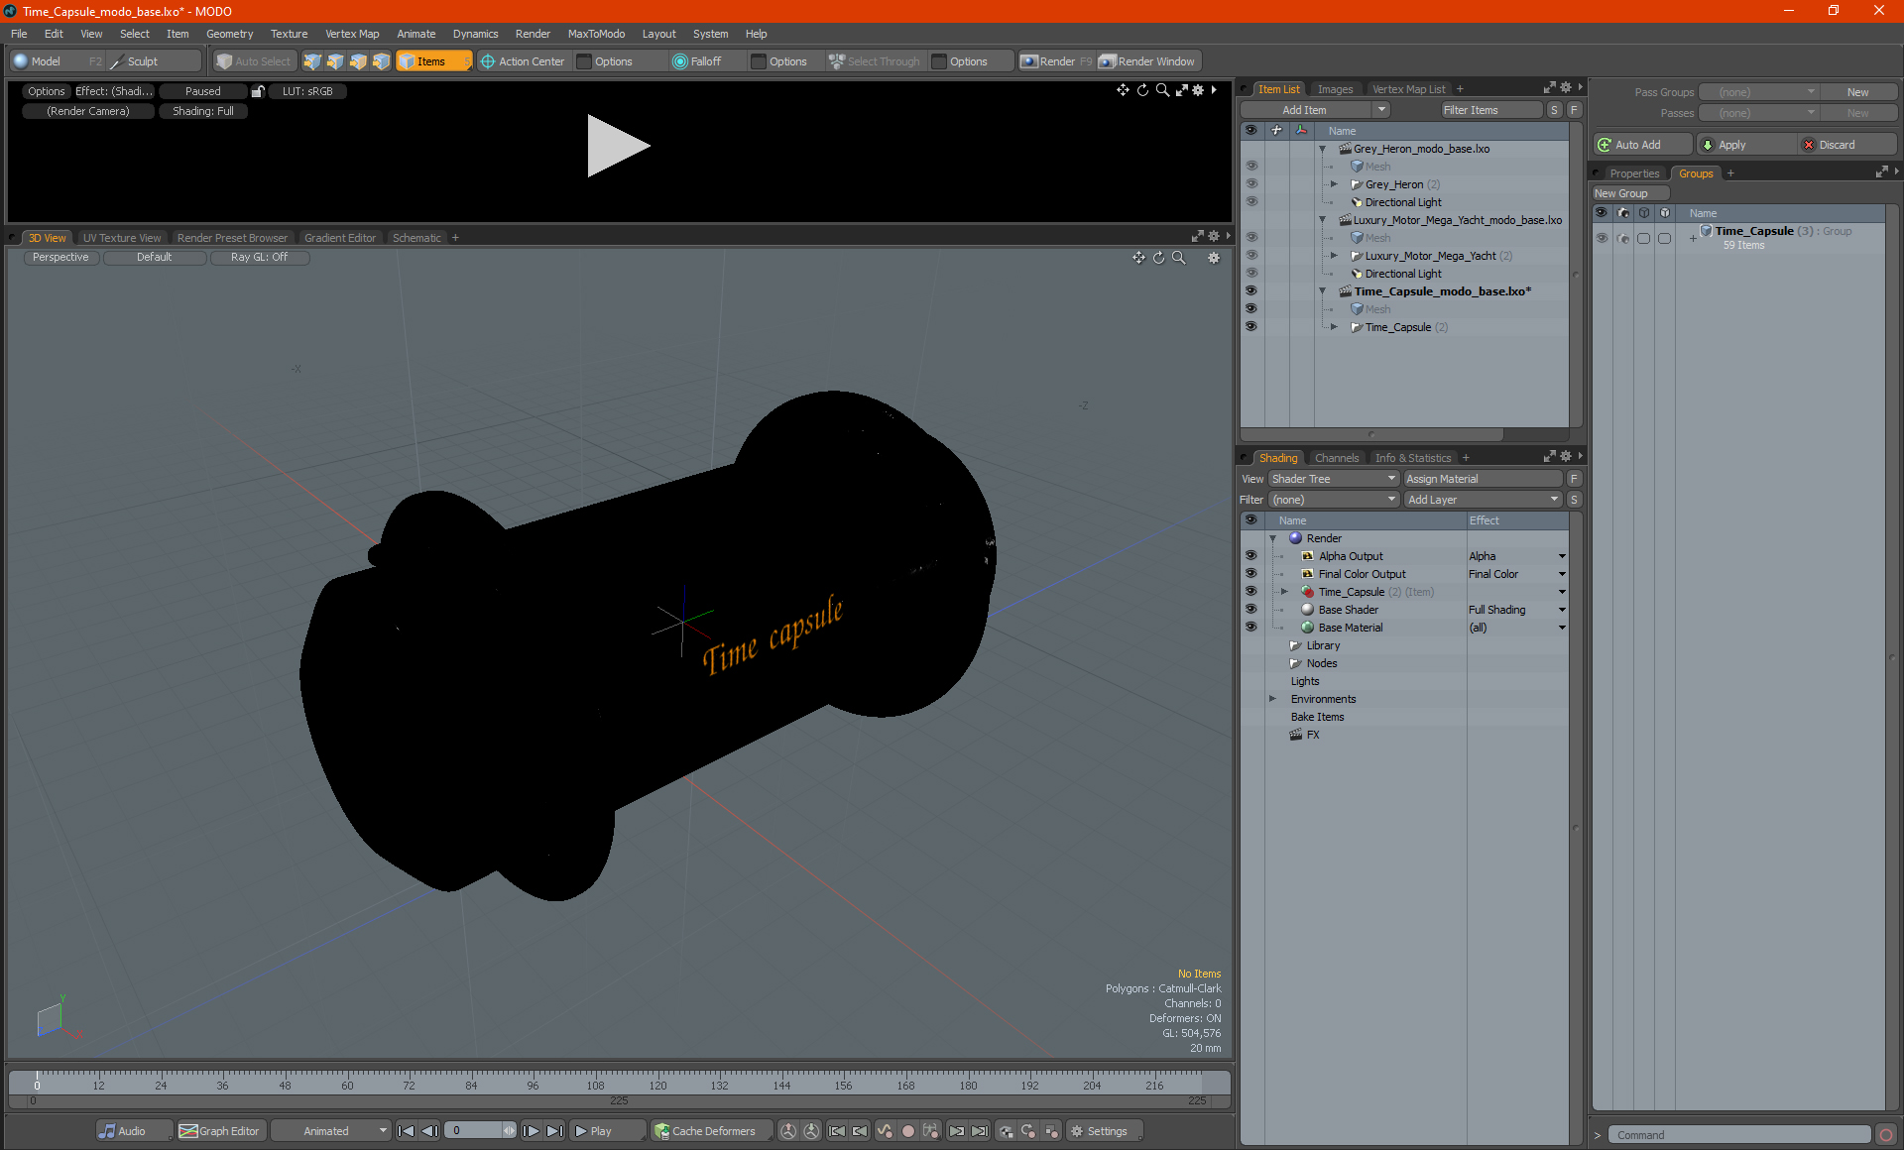Open Add Layer dropdown
Viewport: 1904px width, 1150px height.
pyautogui.click(x=1483, y=500)
